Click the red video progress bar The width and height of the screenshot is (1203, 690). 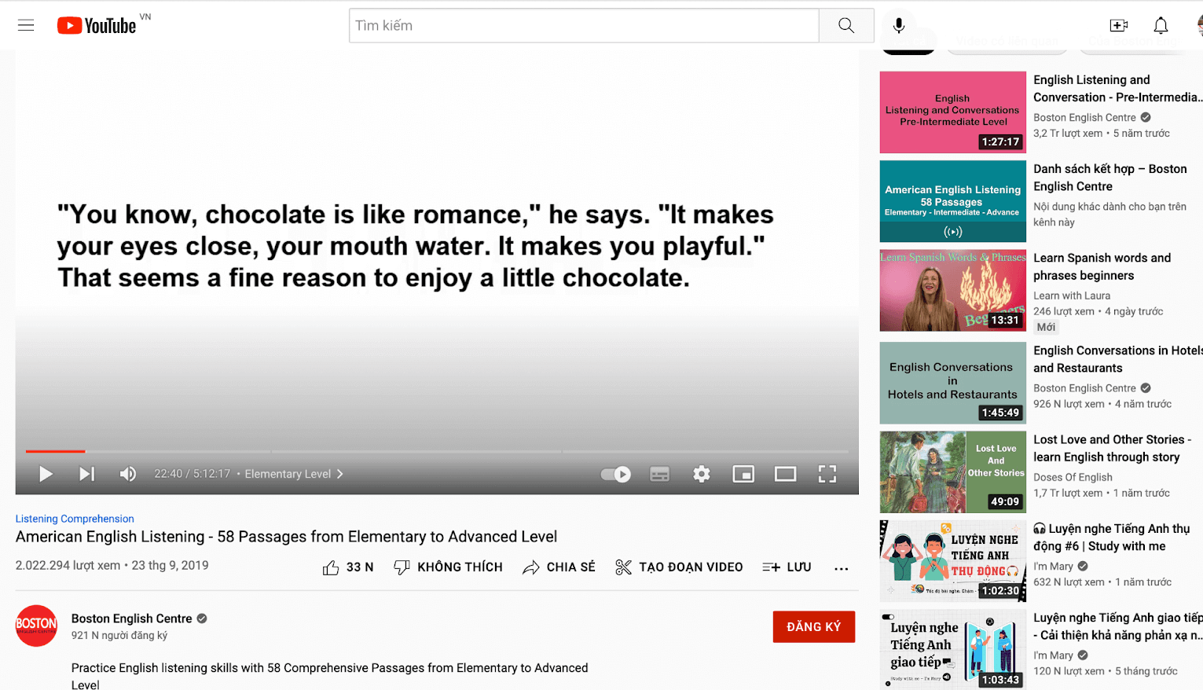point(55,451)
